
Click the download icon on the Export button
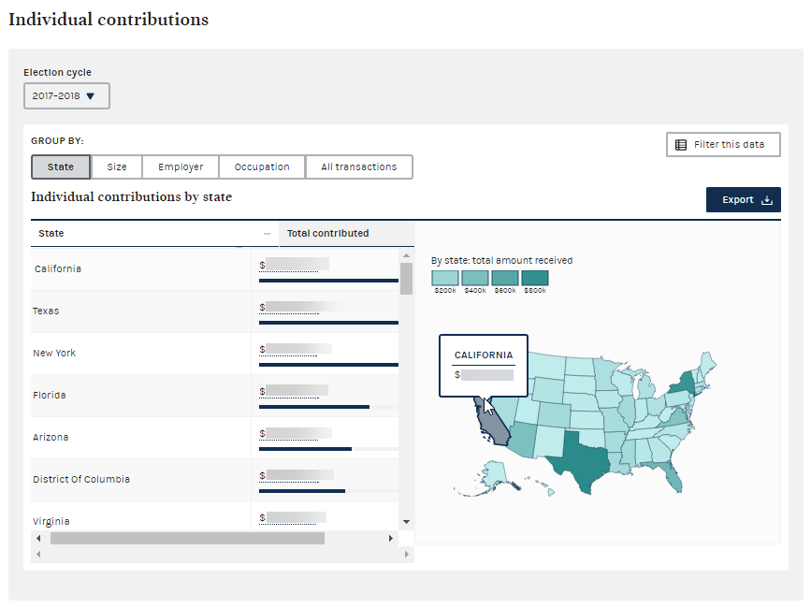(x=767, y=200)
